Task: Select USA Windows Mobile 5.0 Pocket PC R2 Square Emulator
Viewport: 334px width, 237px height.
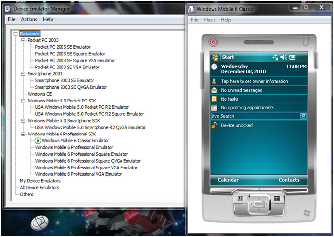Action: [90, 114]
